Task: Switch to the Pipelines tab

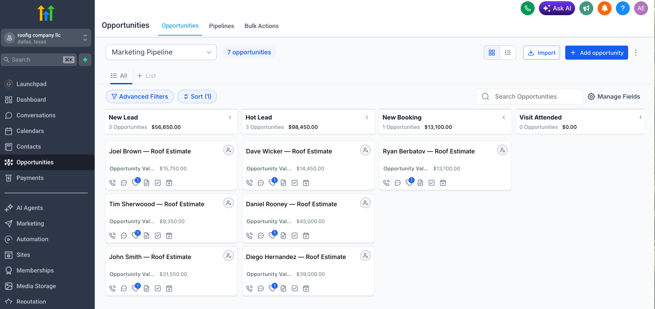Action: (221, 26)
